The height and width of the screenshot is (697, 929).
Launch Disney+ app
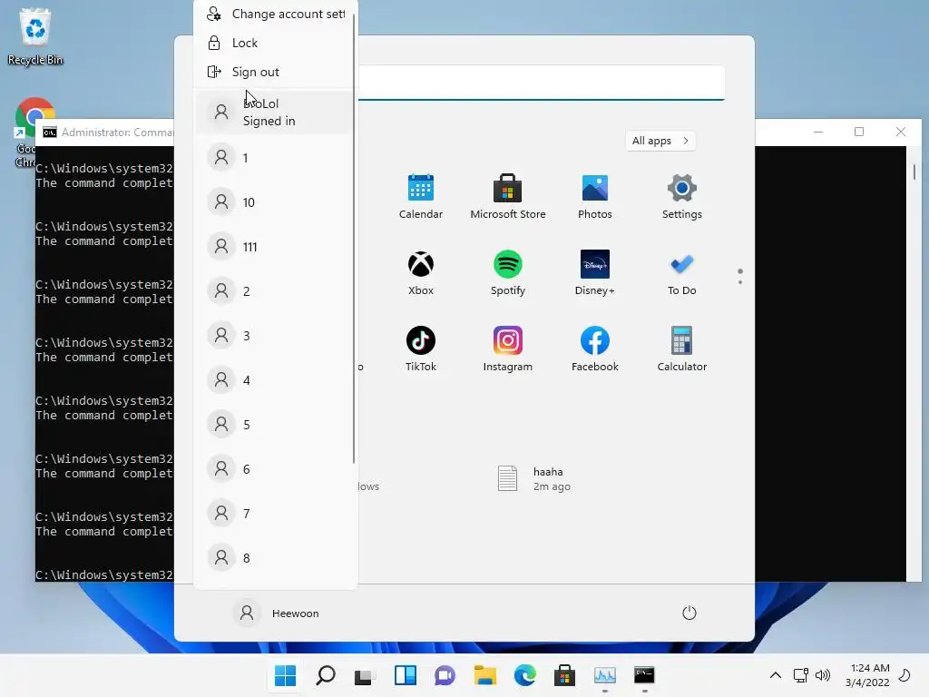coord(595,273)
